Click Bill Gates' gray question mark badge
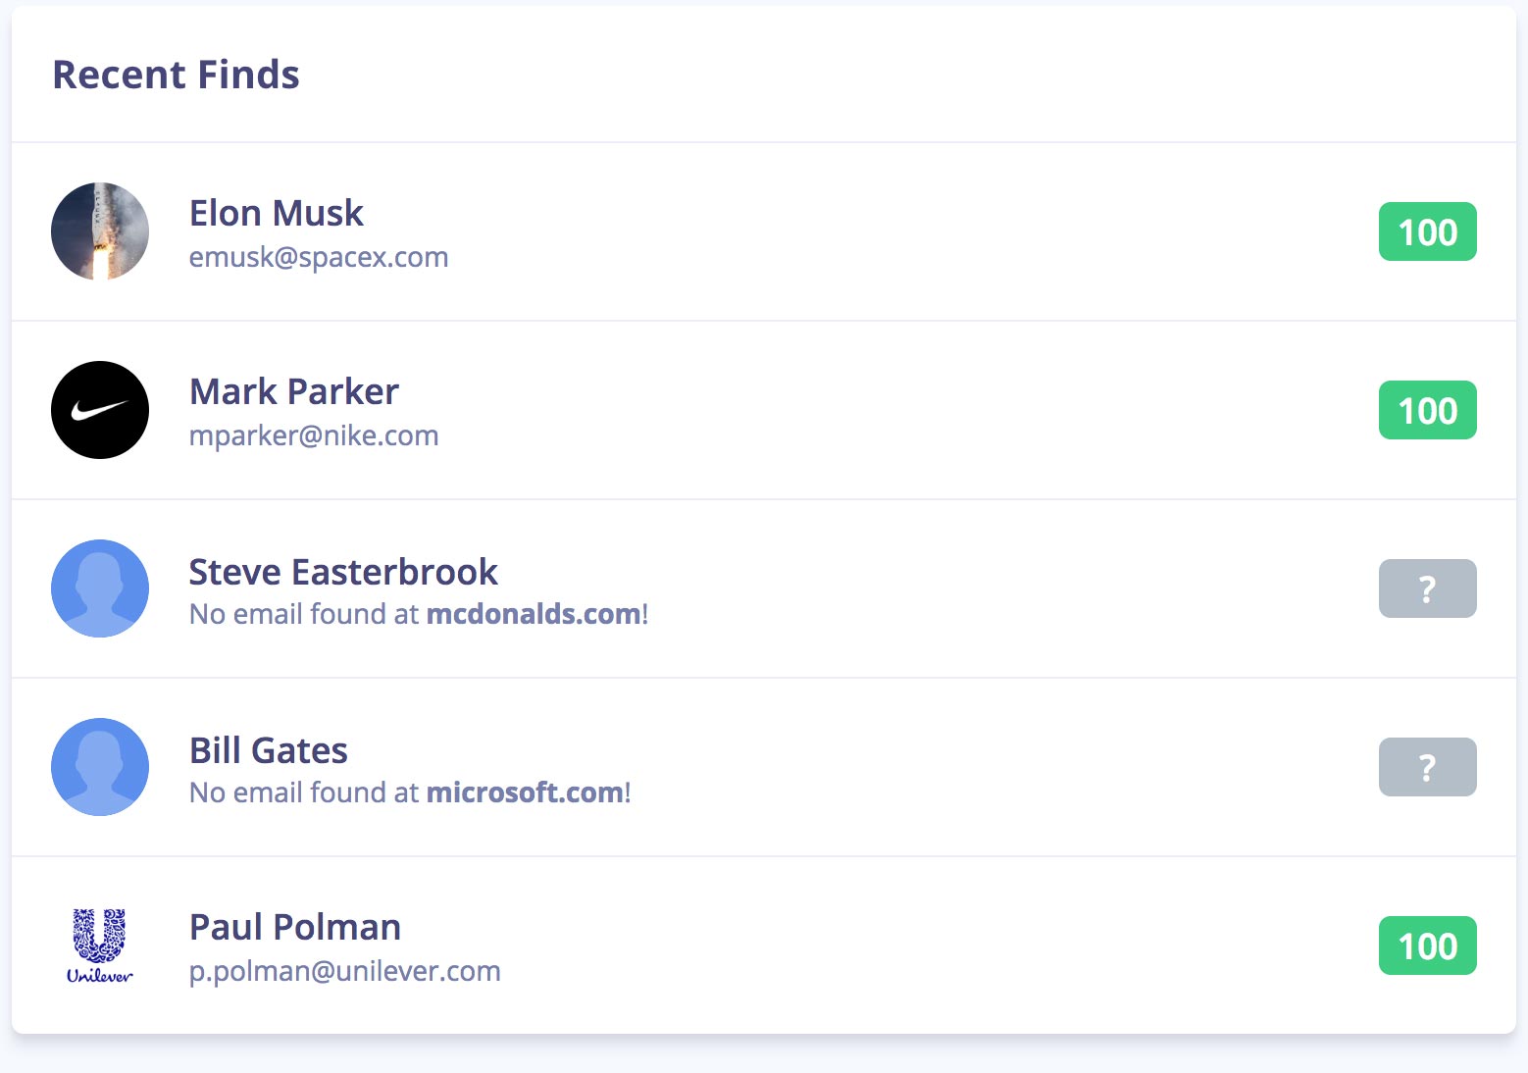Screen dimensions: 1528x1073 tap(1427, 767)
